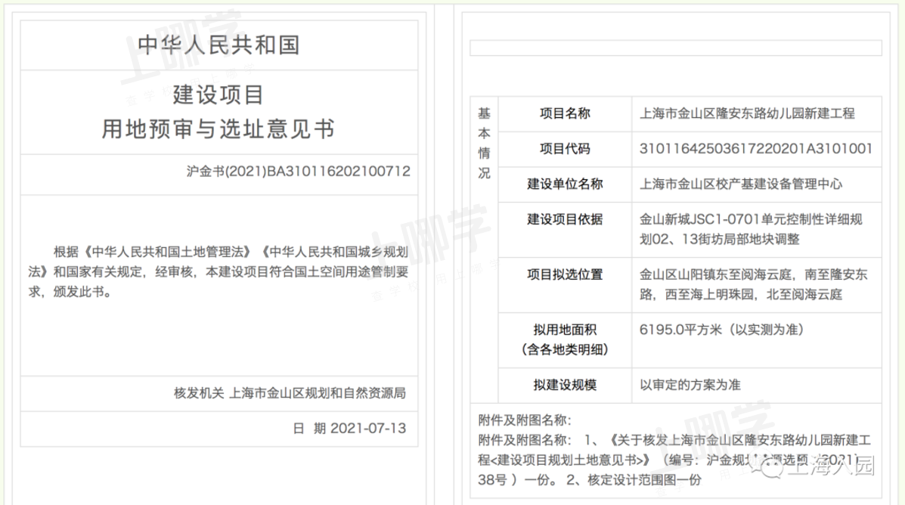Select area value 6195.0平方米（以实测为准）
The image size is (905, 505).
(721, 330)
